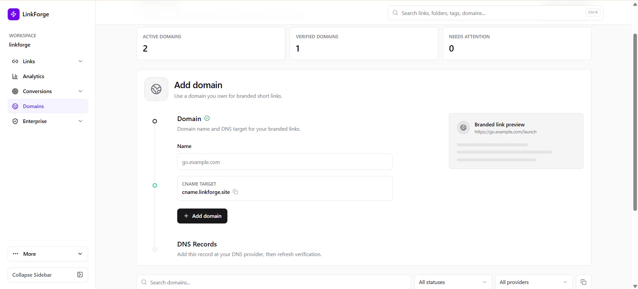This screenshot has height=289, width=638.
Task: Click the linkforge workspace name
Action: (x=20, y=45)
